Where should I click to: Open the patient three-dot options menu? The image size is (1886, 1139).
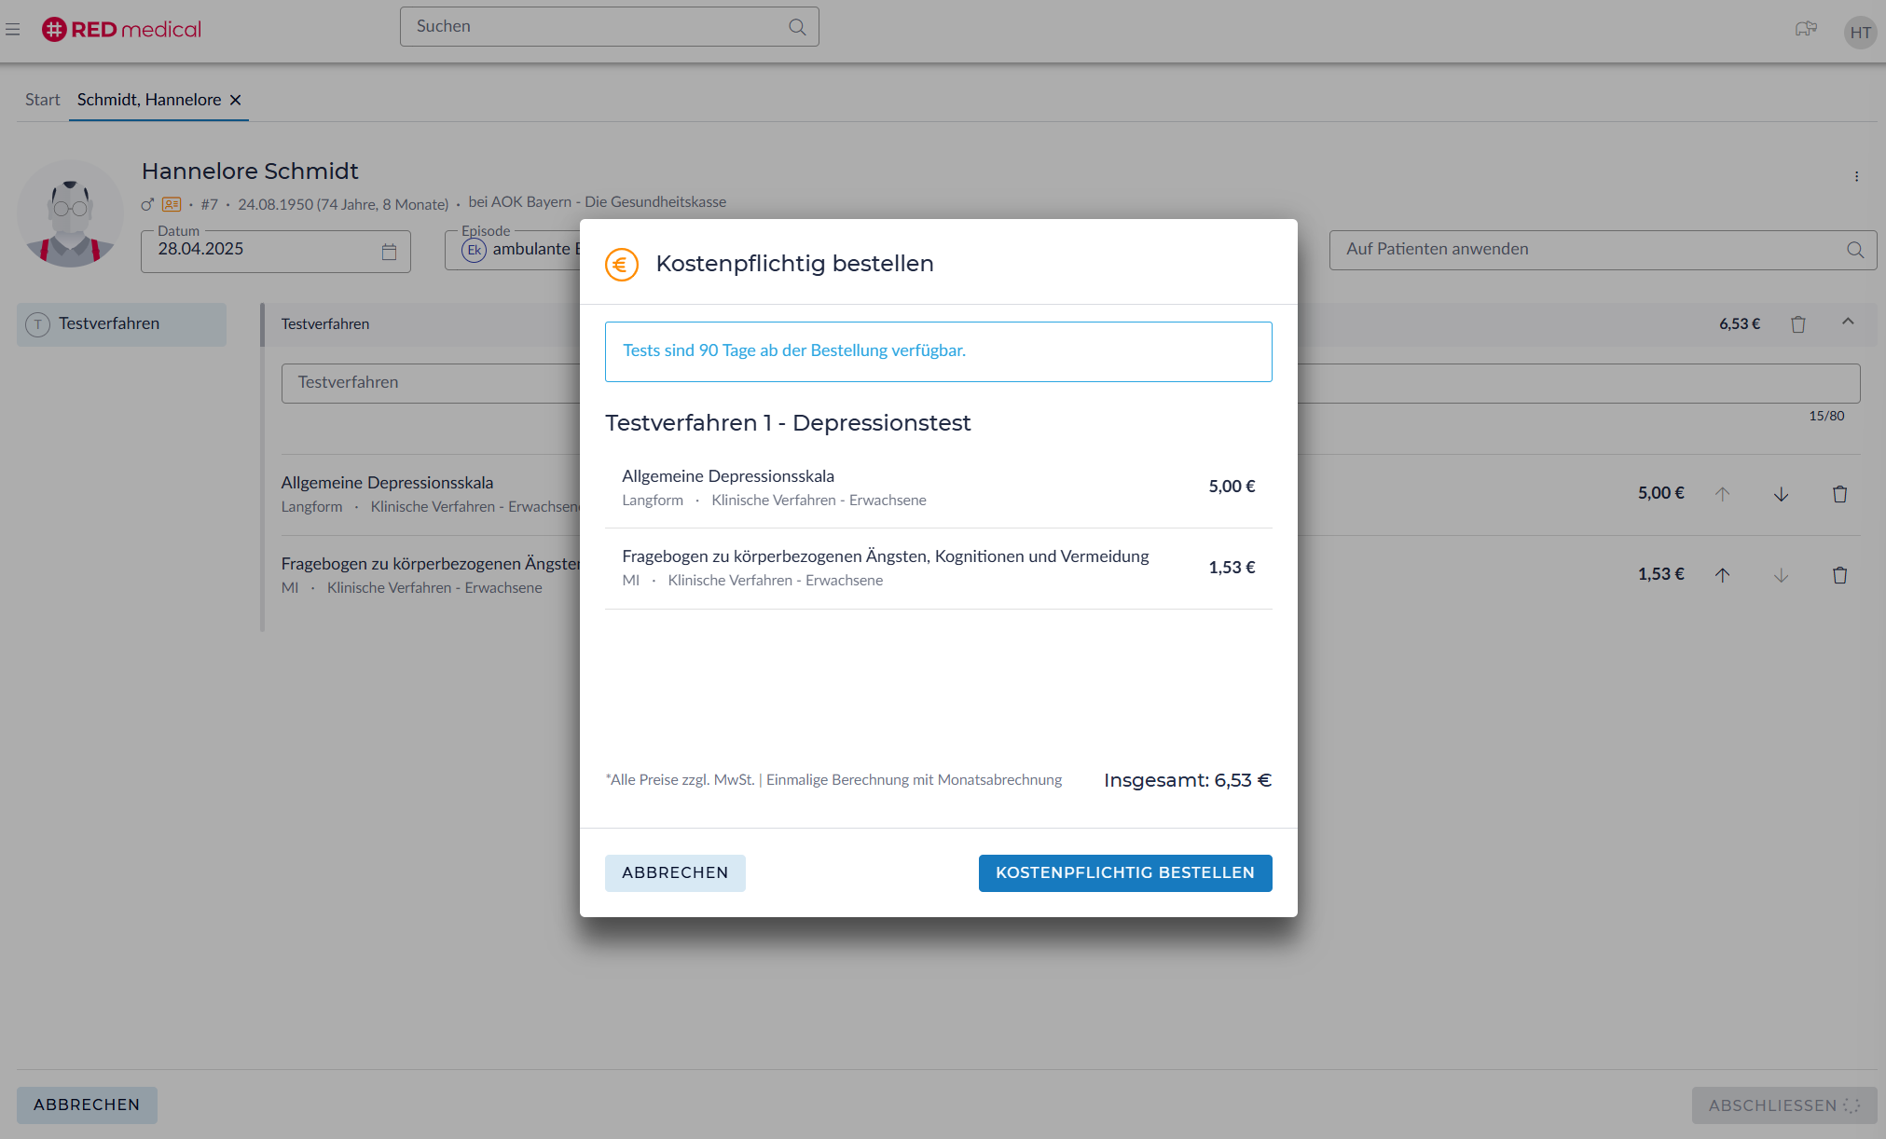tap(1856, 176)
